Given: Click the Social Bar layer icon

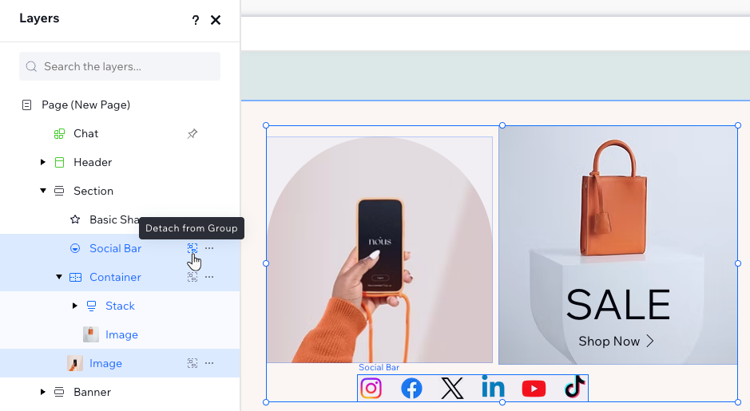Looking at the screenshot, I should tap(75, 248).
